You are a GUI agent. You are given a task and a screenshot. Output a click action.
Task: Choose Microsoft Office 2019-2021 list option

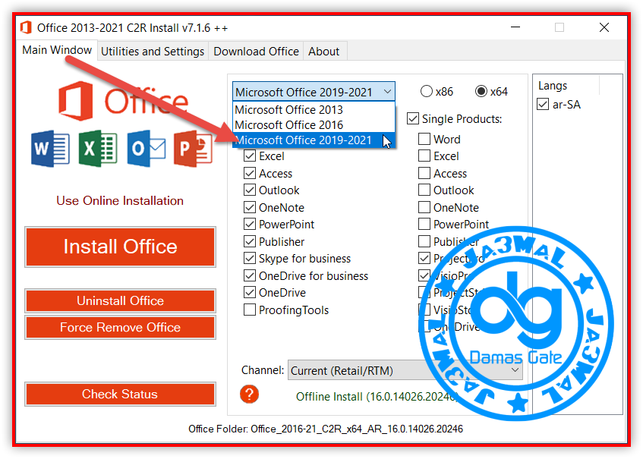[x=314, y=140]
